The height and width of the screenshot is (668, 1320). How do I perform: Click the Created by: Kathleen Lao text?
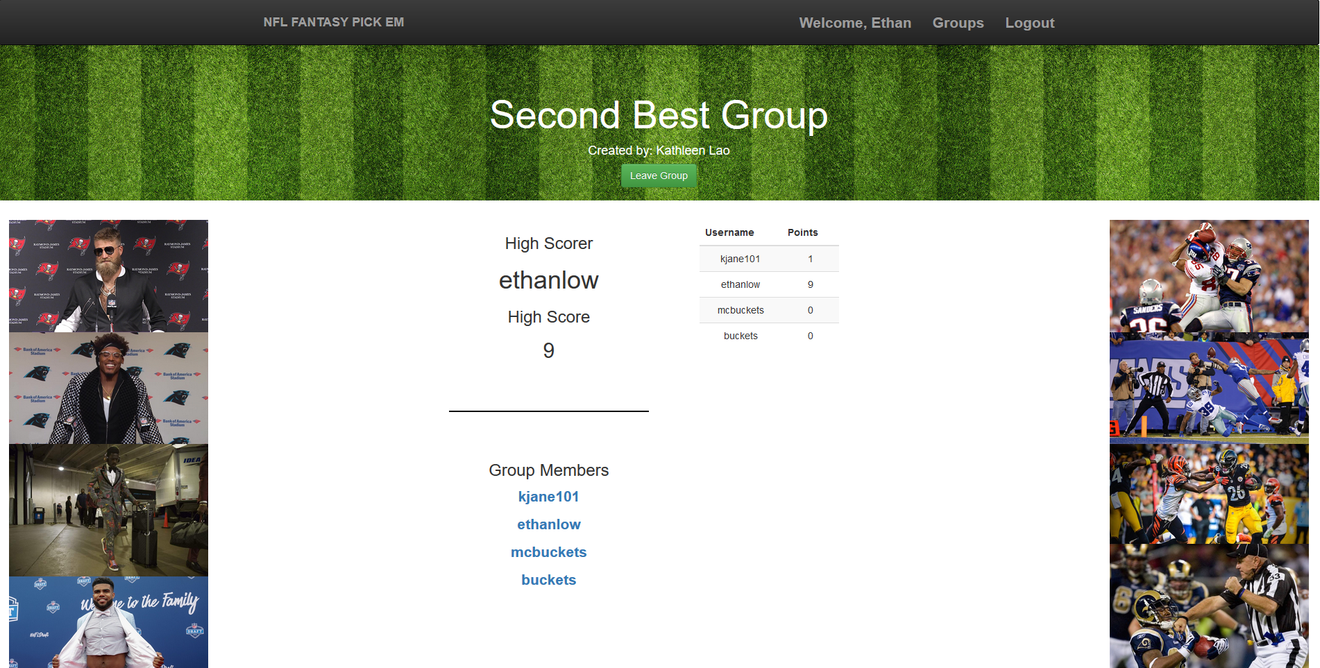tap(659, 151)
